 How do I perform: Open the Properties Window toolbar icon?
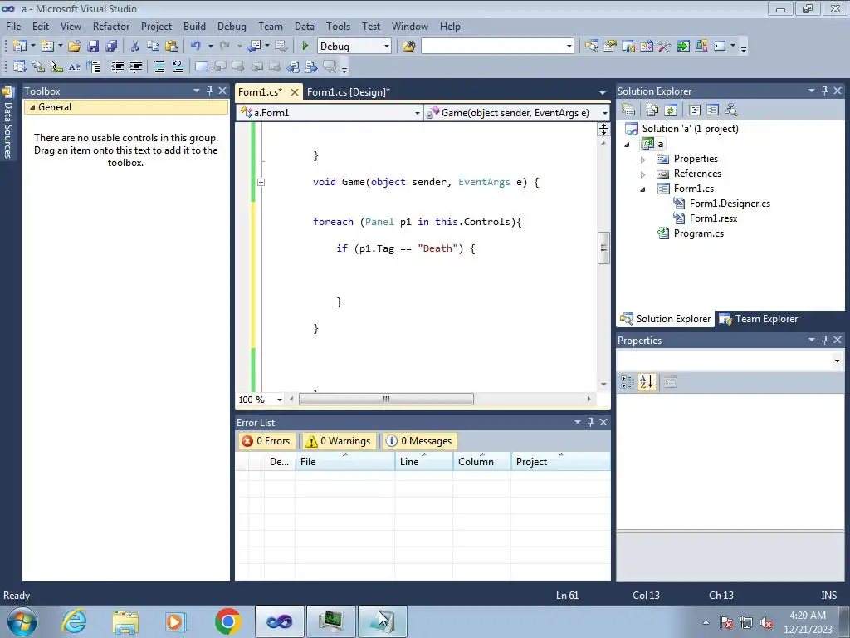[610, 47]
